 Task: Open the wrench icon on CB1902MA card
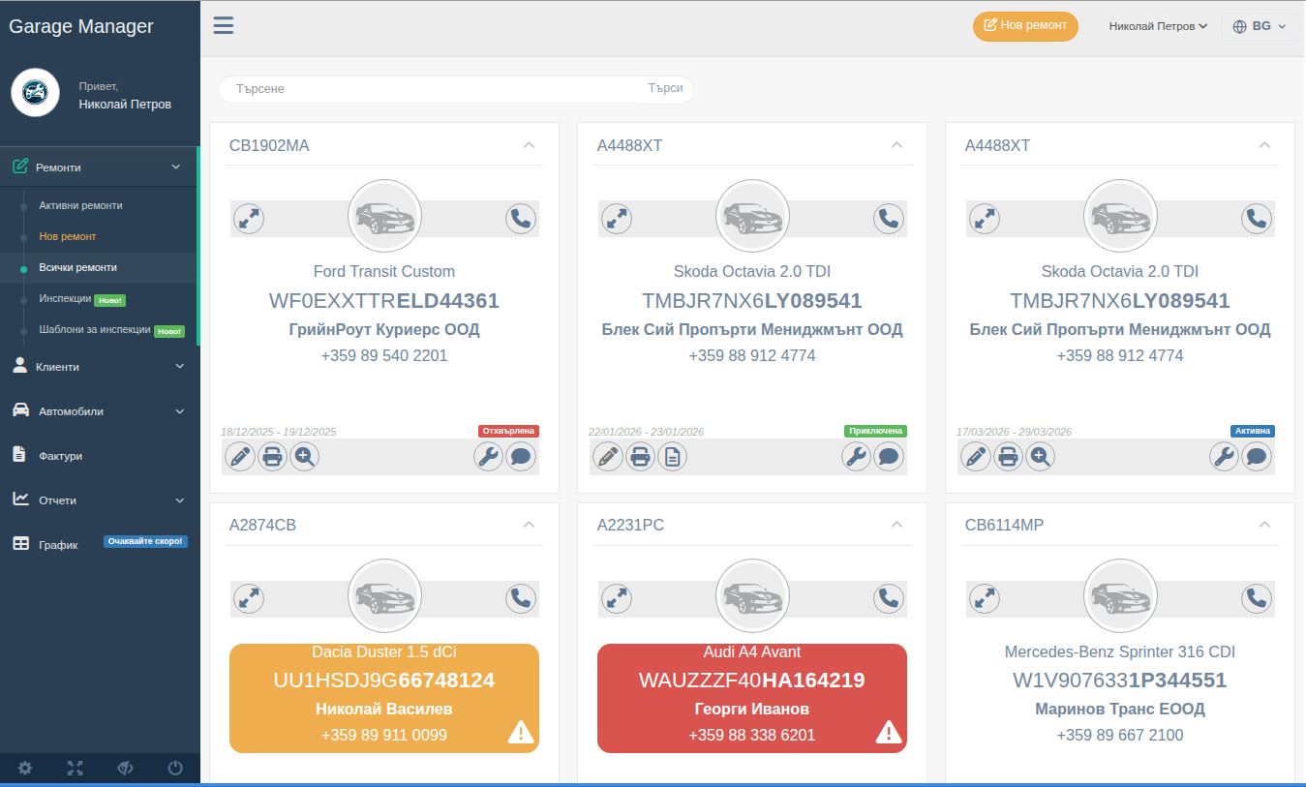pyautogui.click(x=489, y=456)
